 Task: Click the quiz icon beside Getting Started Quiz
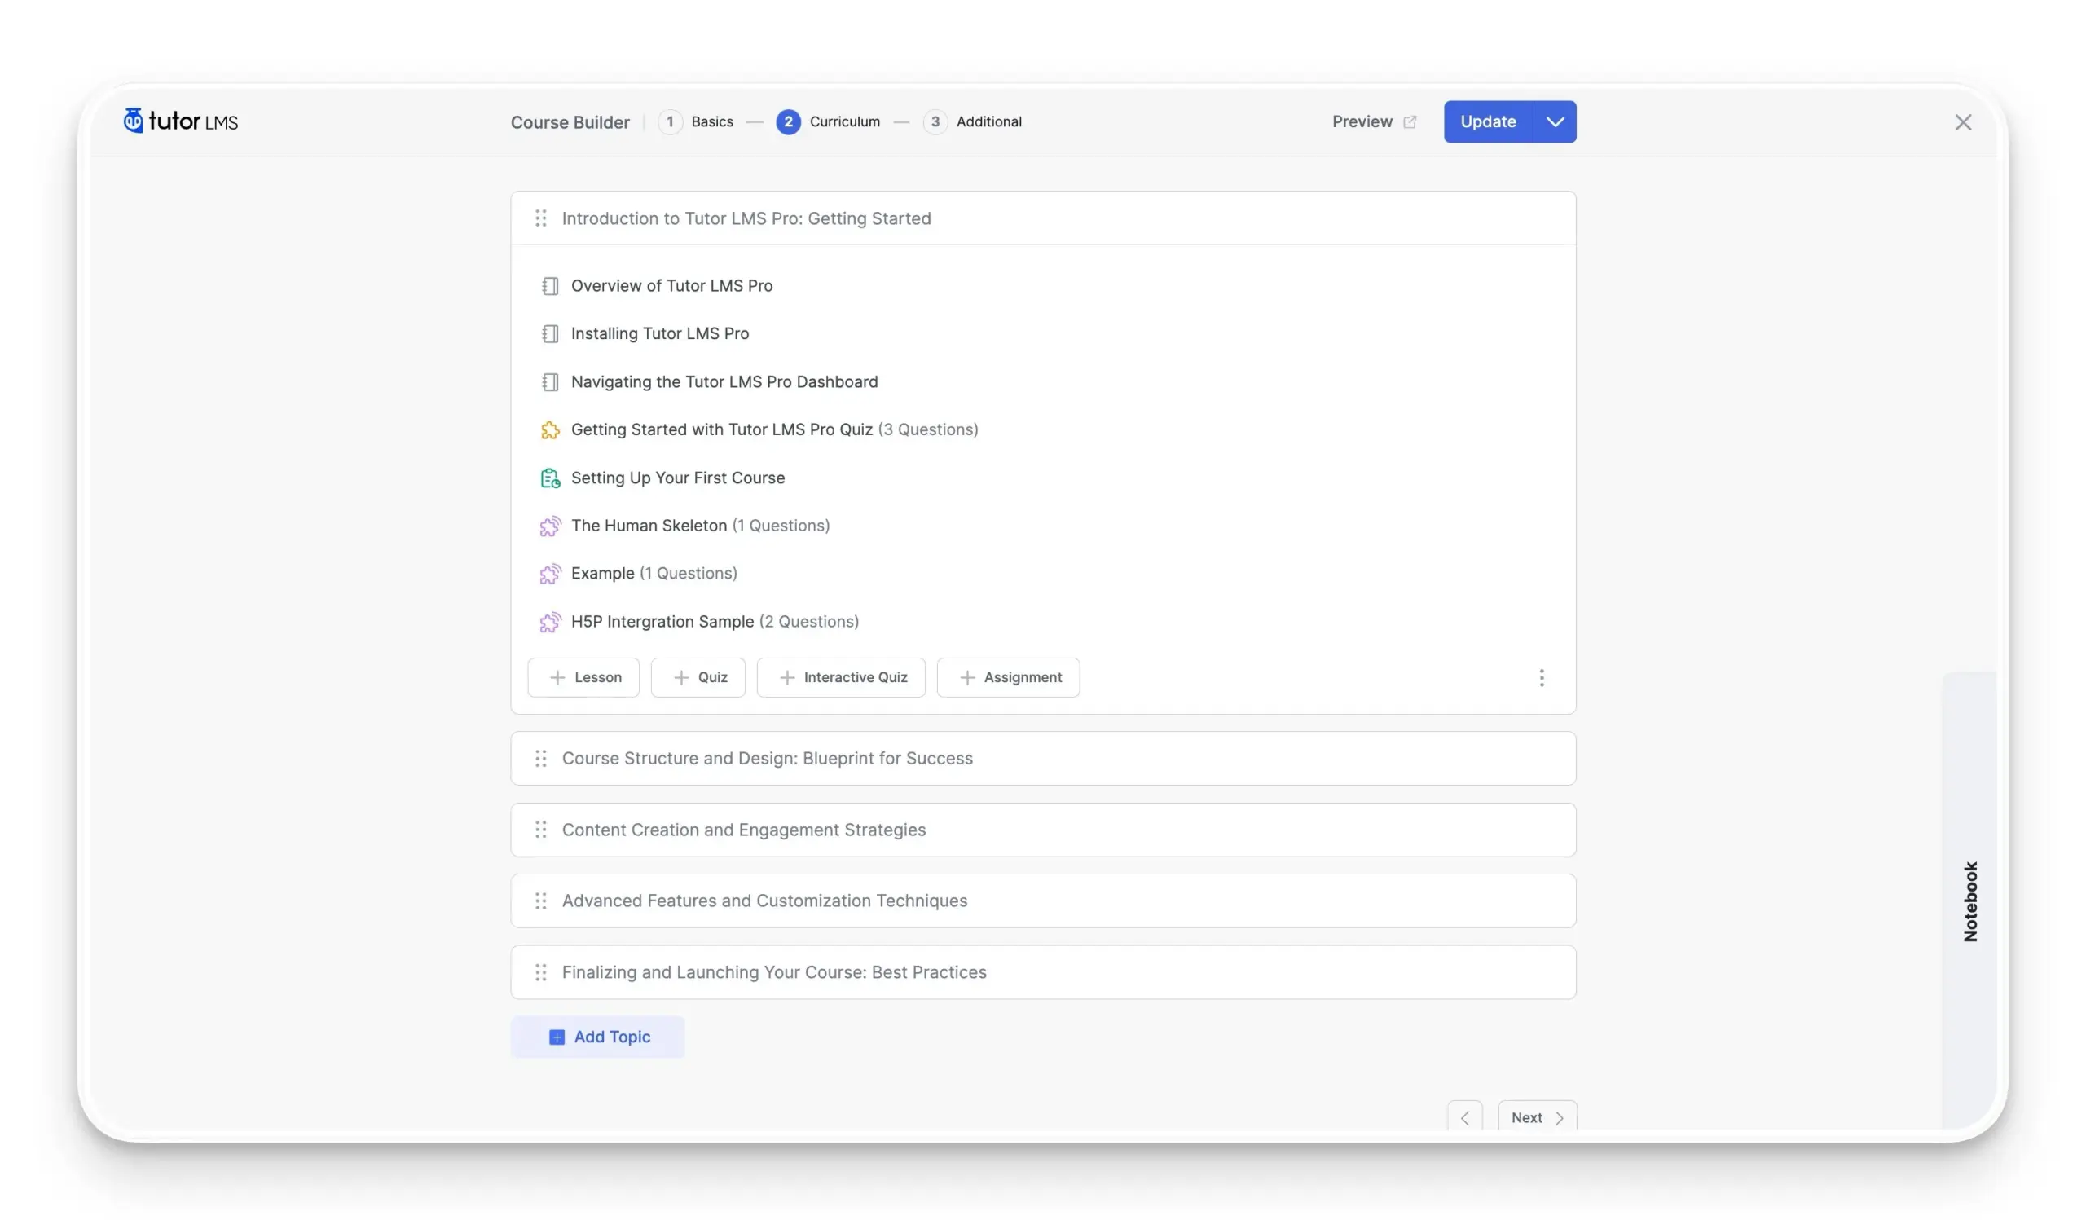550,429
